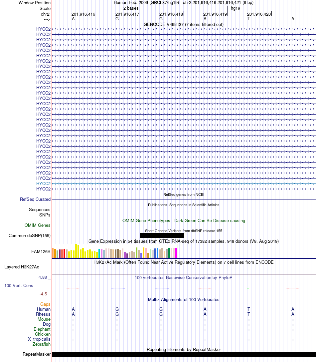The height and width of the screenshot is (362, 316).
Task: Click the 2 bases scale label
Action: point(131,8)
